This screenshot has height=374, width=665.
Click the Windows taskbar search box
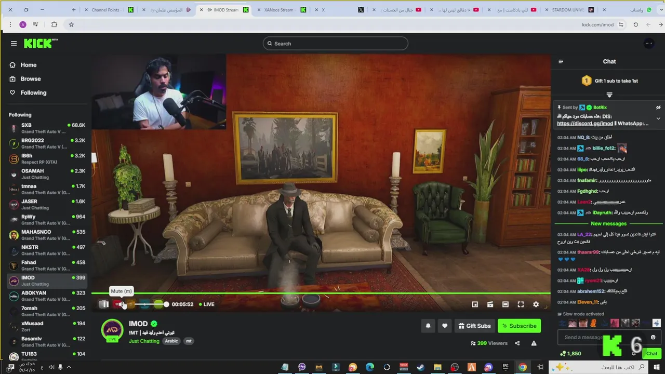tap(598, 367)
